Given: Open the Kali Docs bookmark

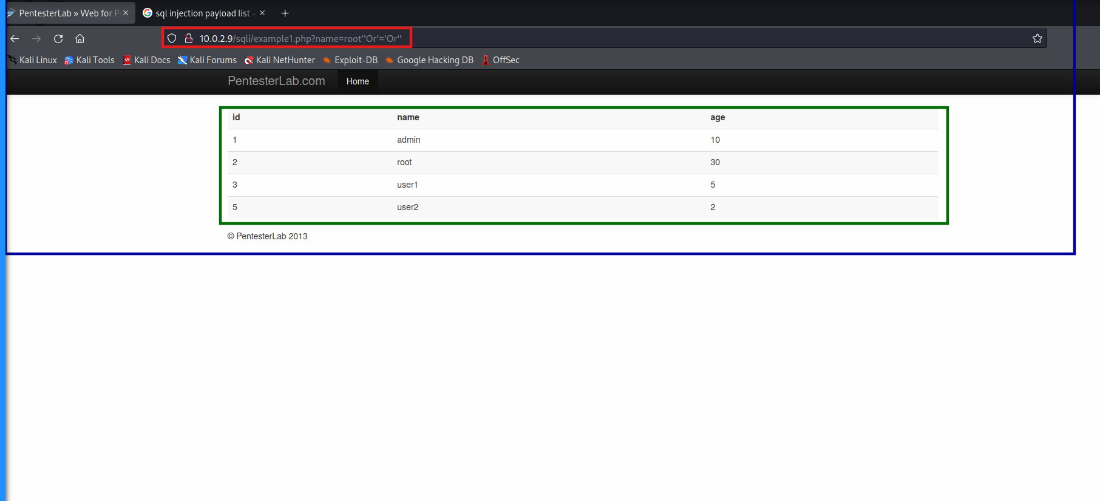Looking at the screenshot, I should [146, 60].
